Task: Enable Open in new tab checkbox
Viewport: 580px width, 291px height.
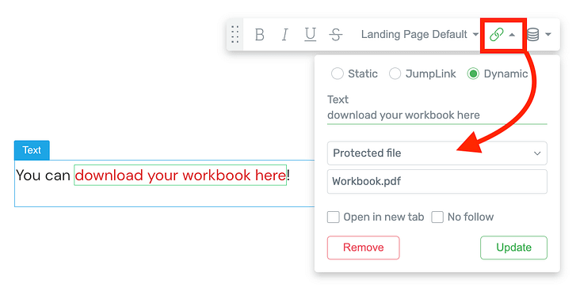Action: (334, 217)
